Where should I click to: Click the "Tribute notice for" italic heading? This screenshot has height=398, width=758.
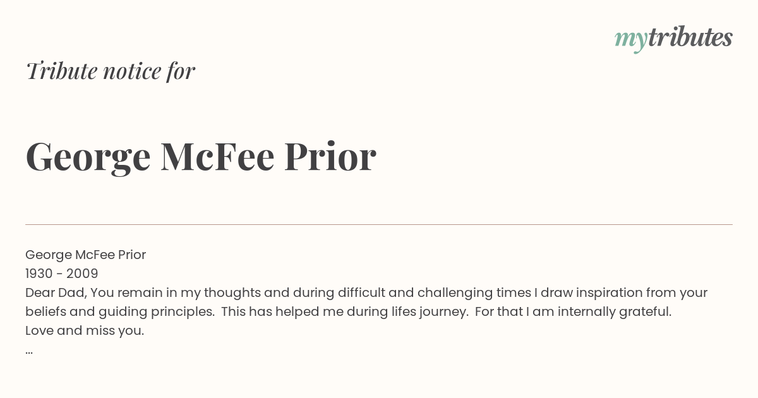click(x=110, y=71)
